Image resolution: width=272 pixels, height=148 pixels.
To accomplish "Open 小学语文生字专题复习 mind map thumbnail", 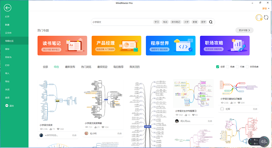I will coord(193,93).
